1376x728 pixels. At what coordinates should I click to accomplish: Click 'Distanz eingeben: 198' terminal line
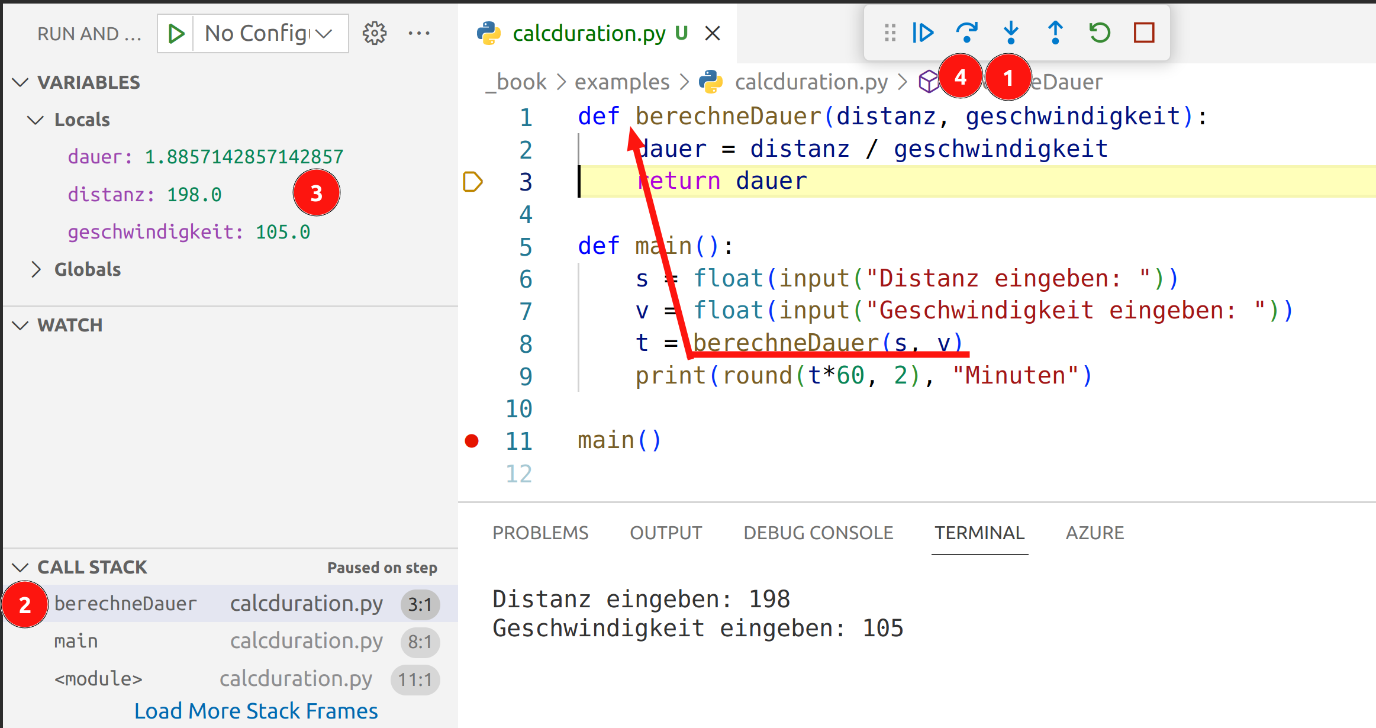[x=641, y=599]
